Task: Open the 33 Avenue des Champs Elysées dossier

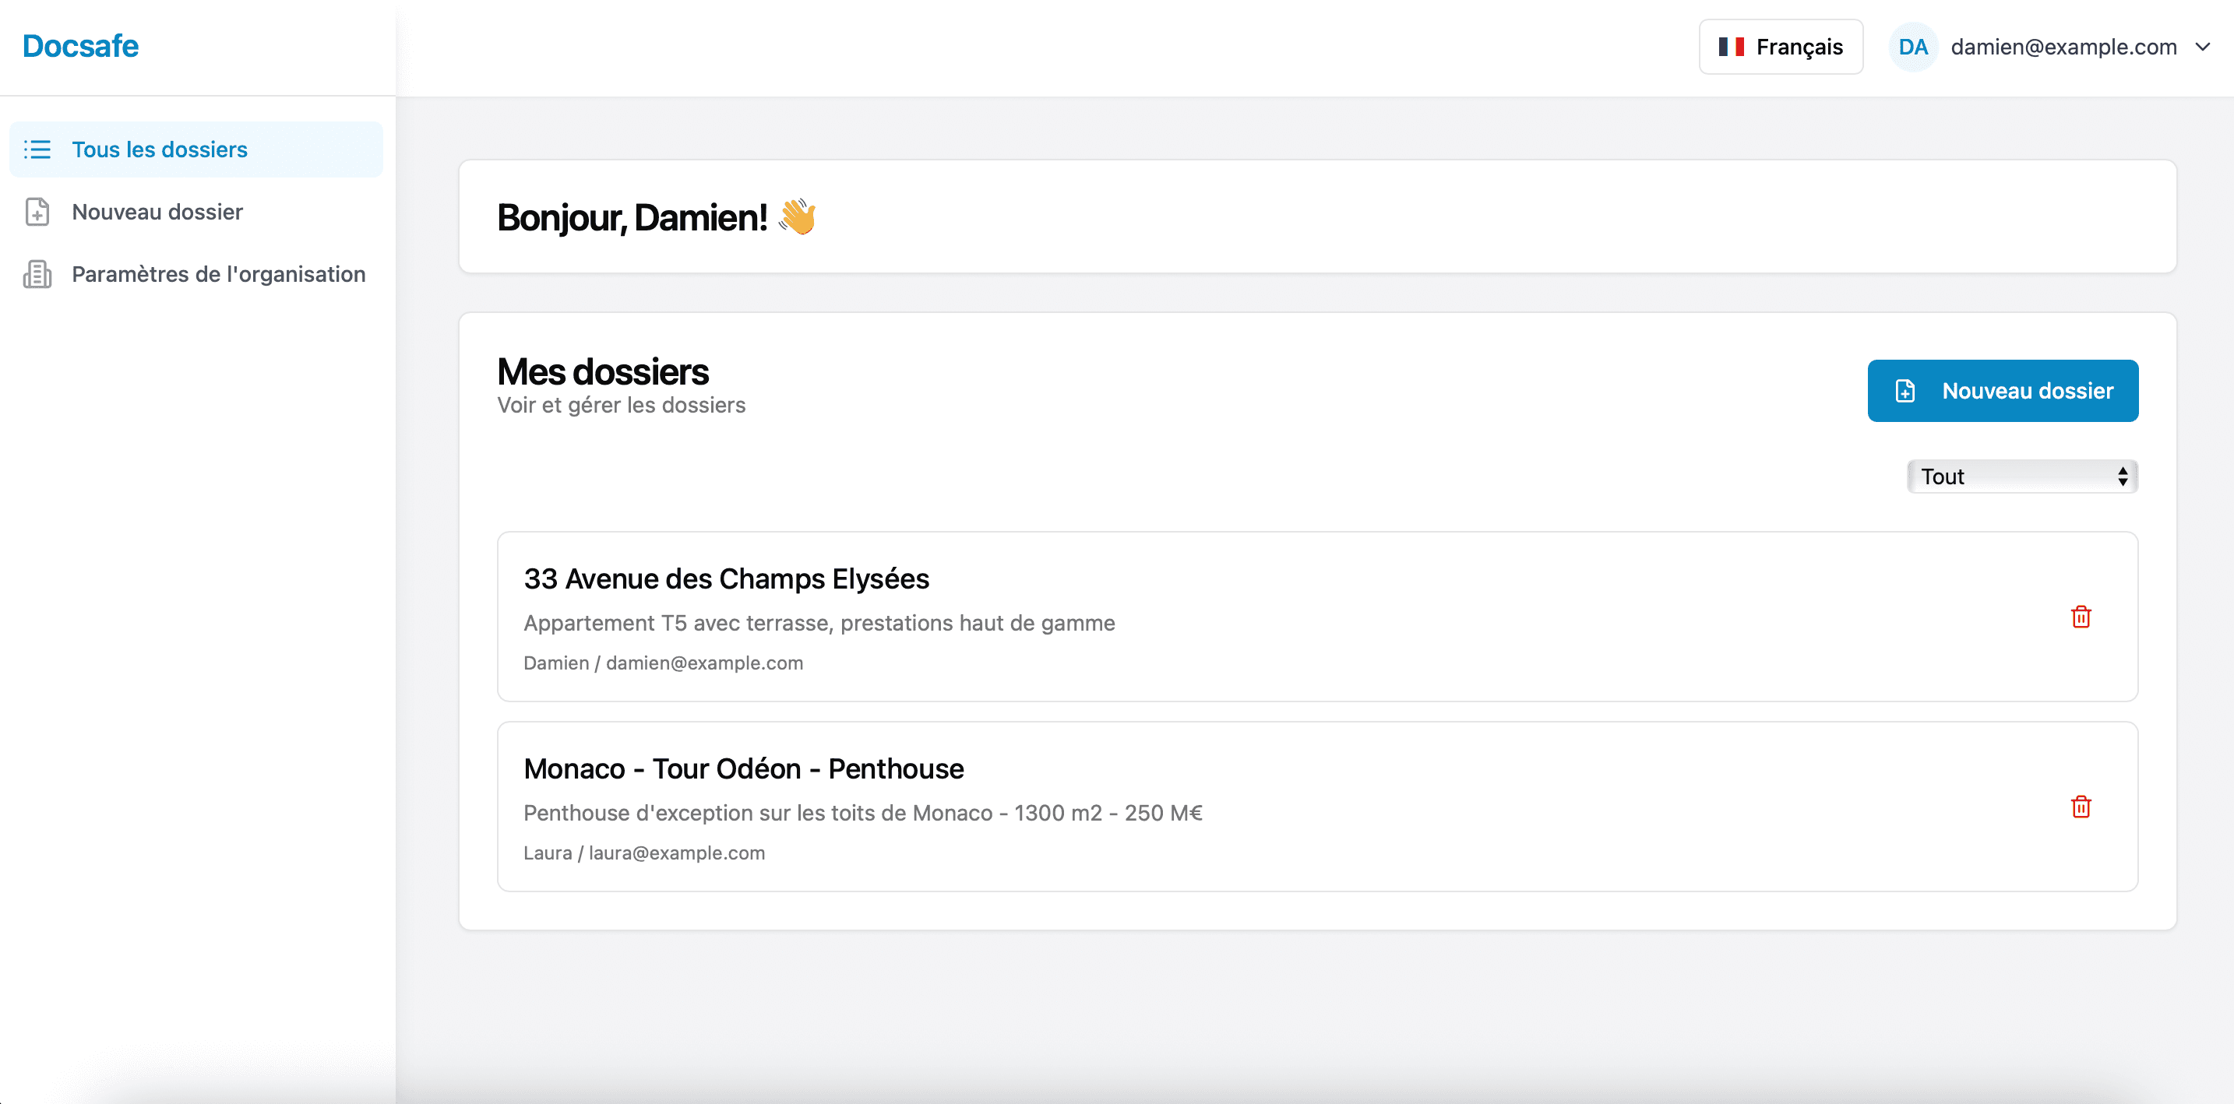Action: (x=727, y=579)
